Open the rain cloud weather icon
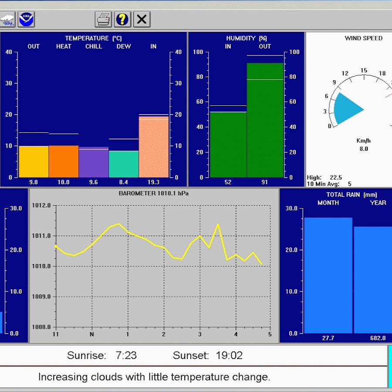The image size is (392, 392). click(x=8, y=19)
